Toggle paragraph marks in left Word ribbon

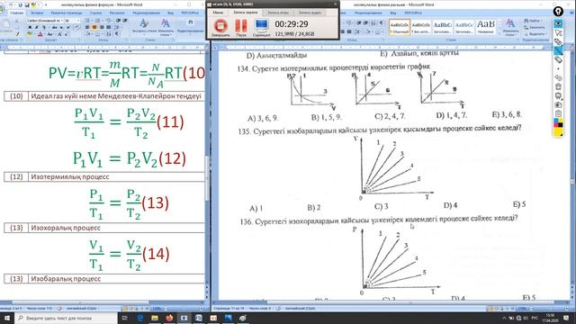click(117, 34)
